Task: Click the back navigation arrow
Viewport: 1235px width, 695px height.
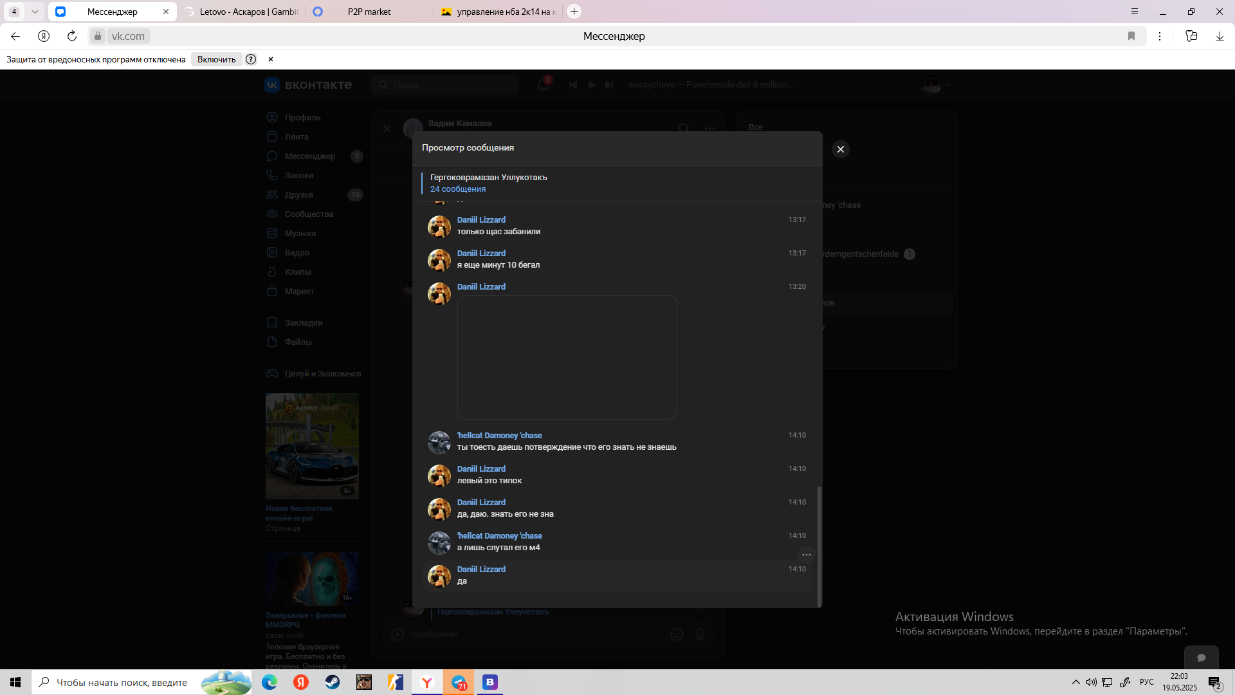Action: click(x=15, y=36)
